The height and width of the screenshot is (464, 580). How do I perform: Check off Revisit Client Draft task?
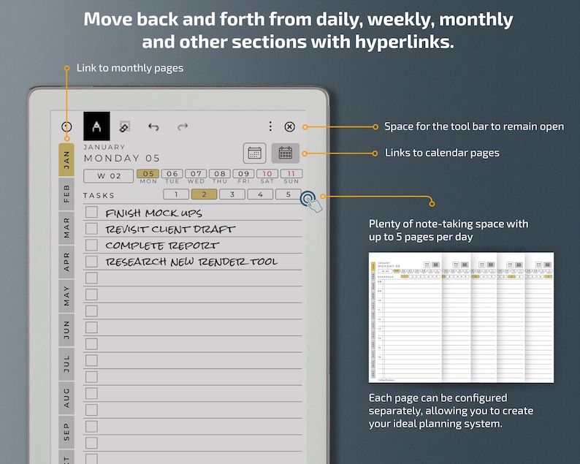91,229
